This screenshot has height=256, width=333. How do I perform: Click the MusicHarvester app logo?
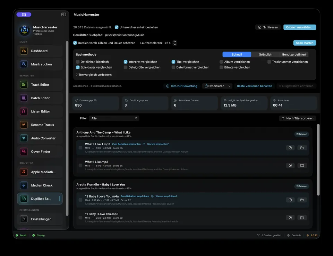click(24, 30)
